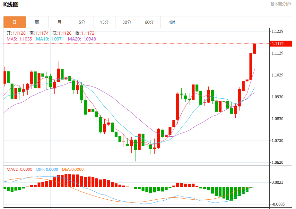This screenshot has height=209, width=296.
Task: Click the 1.1029 price axis label
Action: pos(277,75)
